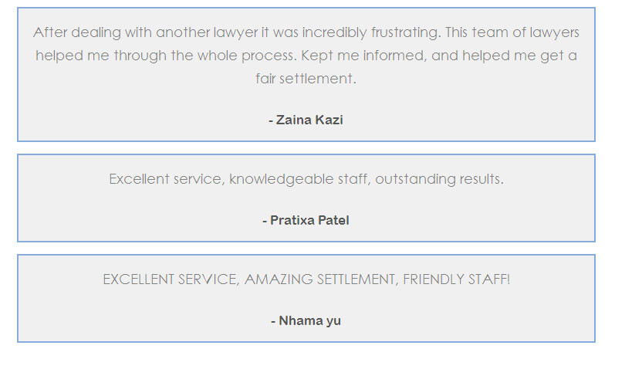
Task: Click the words 'outstanding results.'
Action: tap(439, 179)
